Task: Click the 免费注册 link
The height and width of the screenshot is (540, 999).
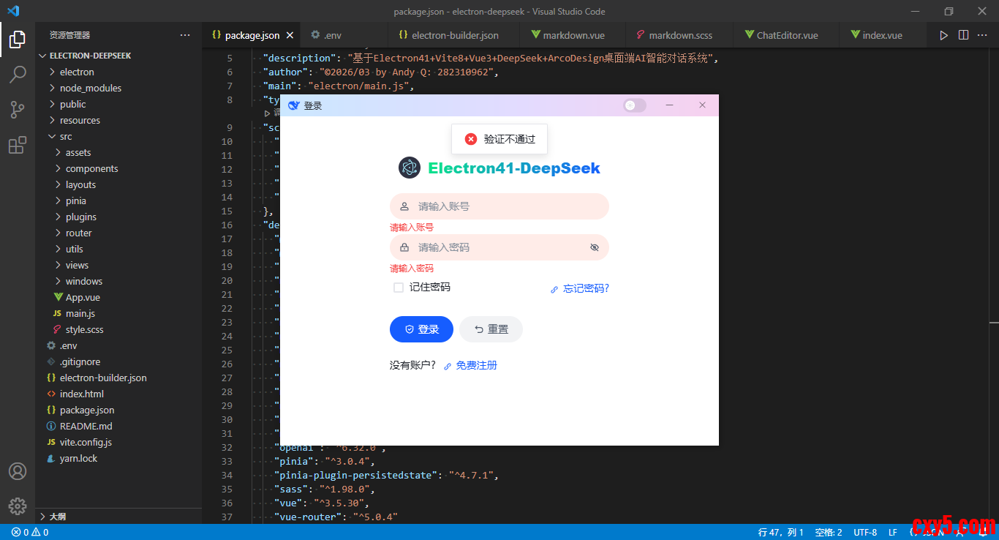Action: pos(476,365)
